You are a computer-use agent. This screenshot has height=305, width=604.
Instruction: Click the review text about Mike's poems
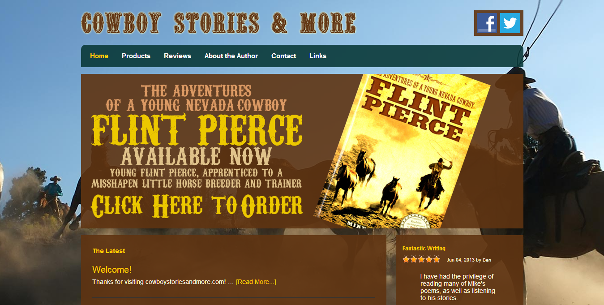click(458, 287)
